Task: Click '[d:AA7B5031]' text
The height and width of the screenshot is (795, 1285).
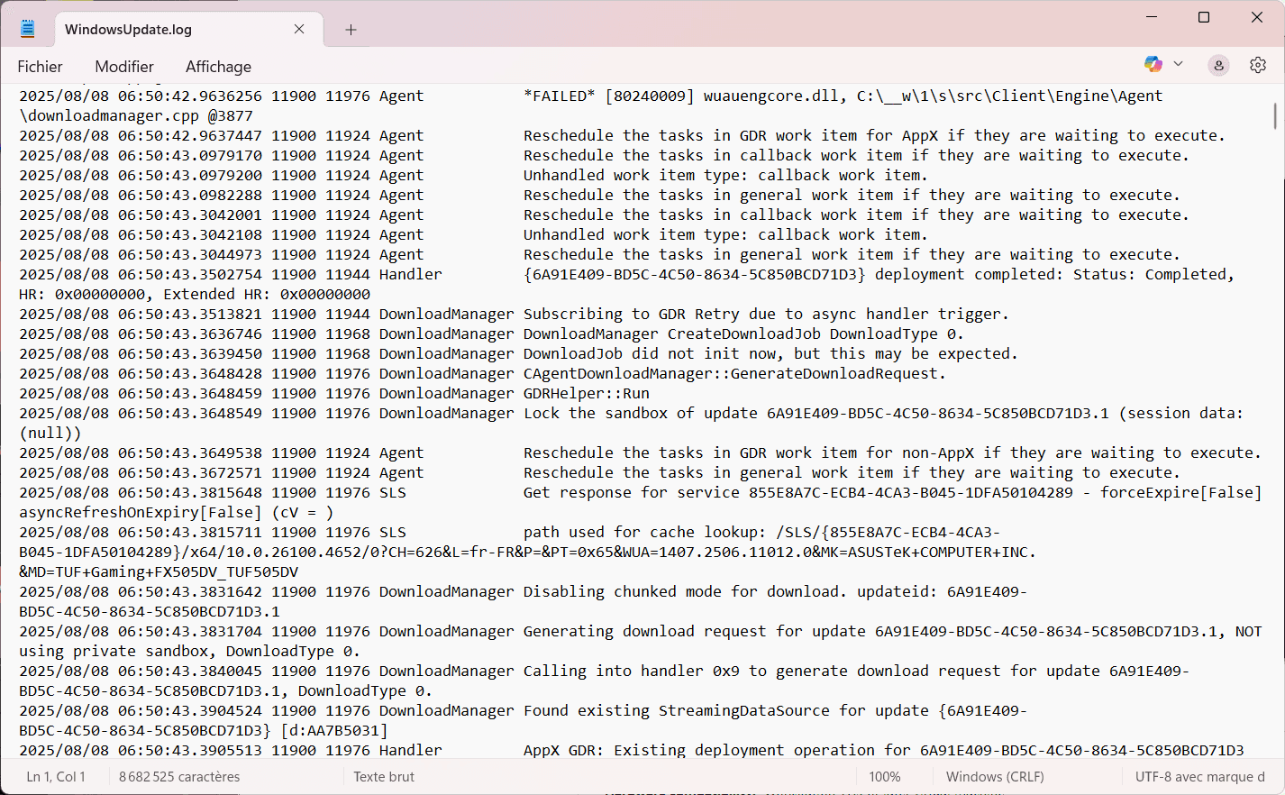Action: tap(334, 730)
